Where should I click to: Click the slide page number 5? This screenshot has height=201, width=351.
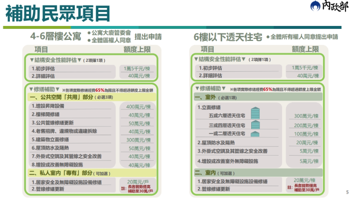(x=347, y=193)
